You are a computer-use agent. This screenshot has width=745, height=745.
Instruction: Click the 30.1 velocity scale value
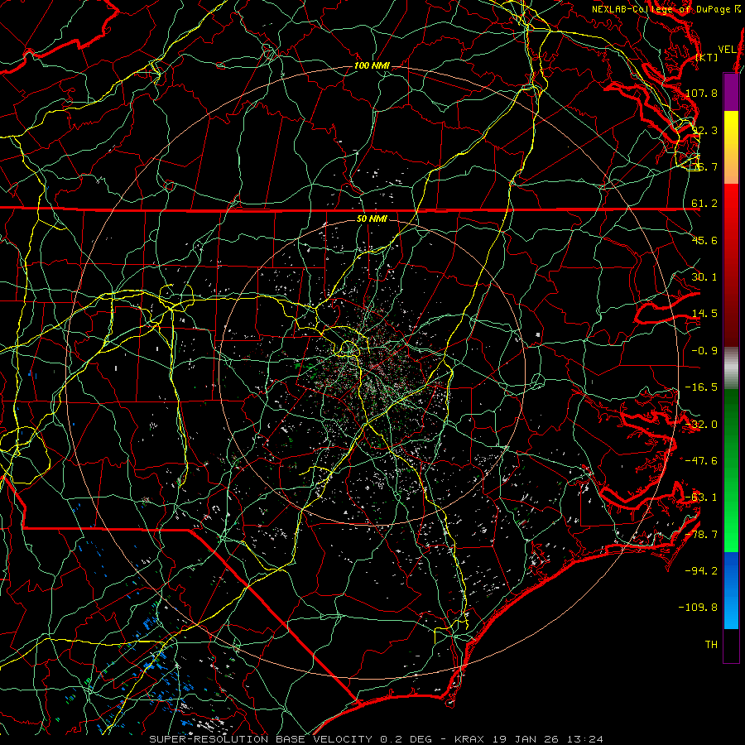(704, 277)
